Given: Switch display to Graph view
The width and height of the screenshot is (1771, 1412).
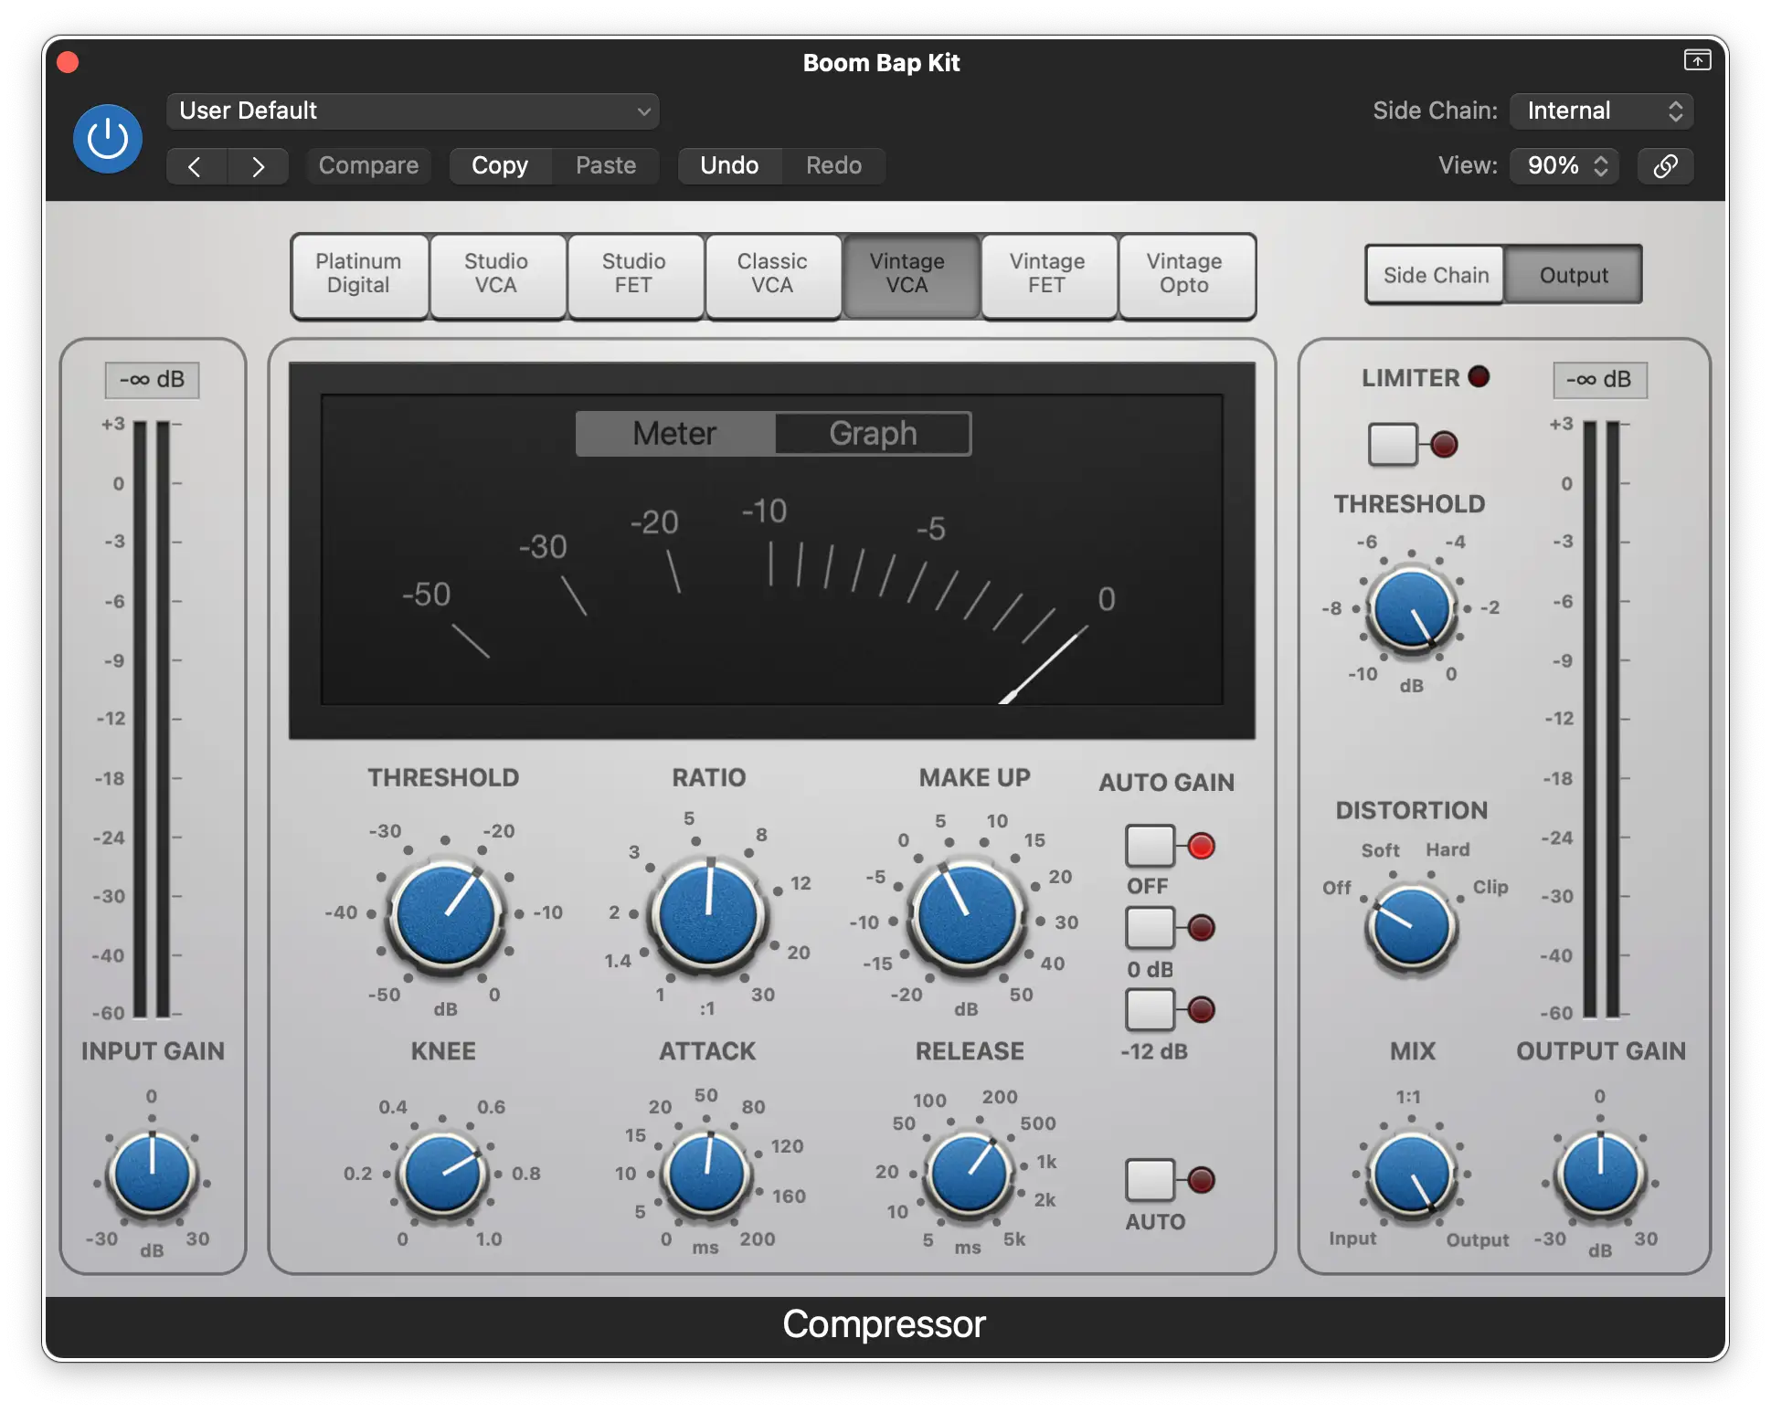Looking at the screenshot, I should tap(872, 433).
